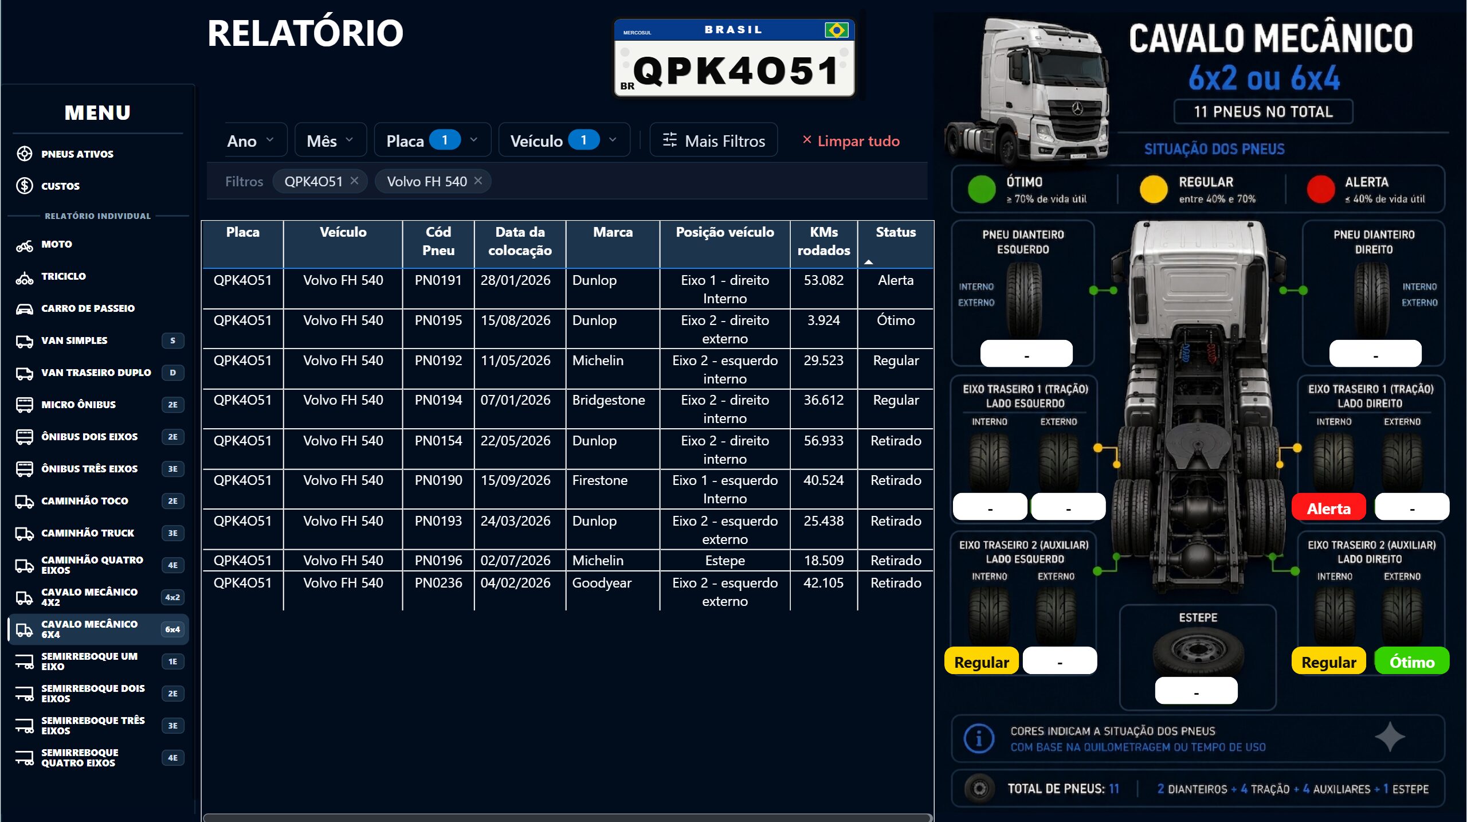1467x822 pixels.
Task: Select the Micro Ônibus bus icon
Action: pyautogui.click(x=24, y=405)
